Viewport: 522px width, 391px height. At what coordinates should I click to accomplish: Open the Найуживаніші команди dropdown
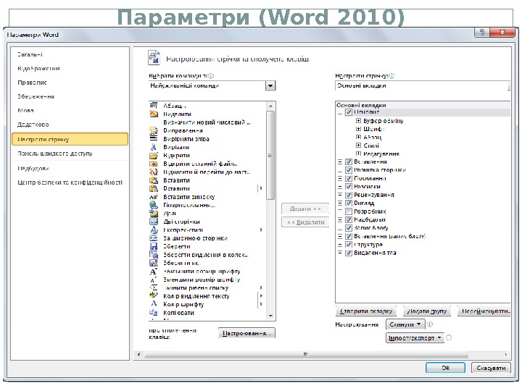tap(270, 85)
